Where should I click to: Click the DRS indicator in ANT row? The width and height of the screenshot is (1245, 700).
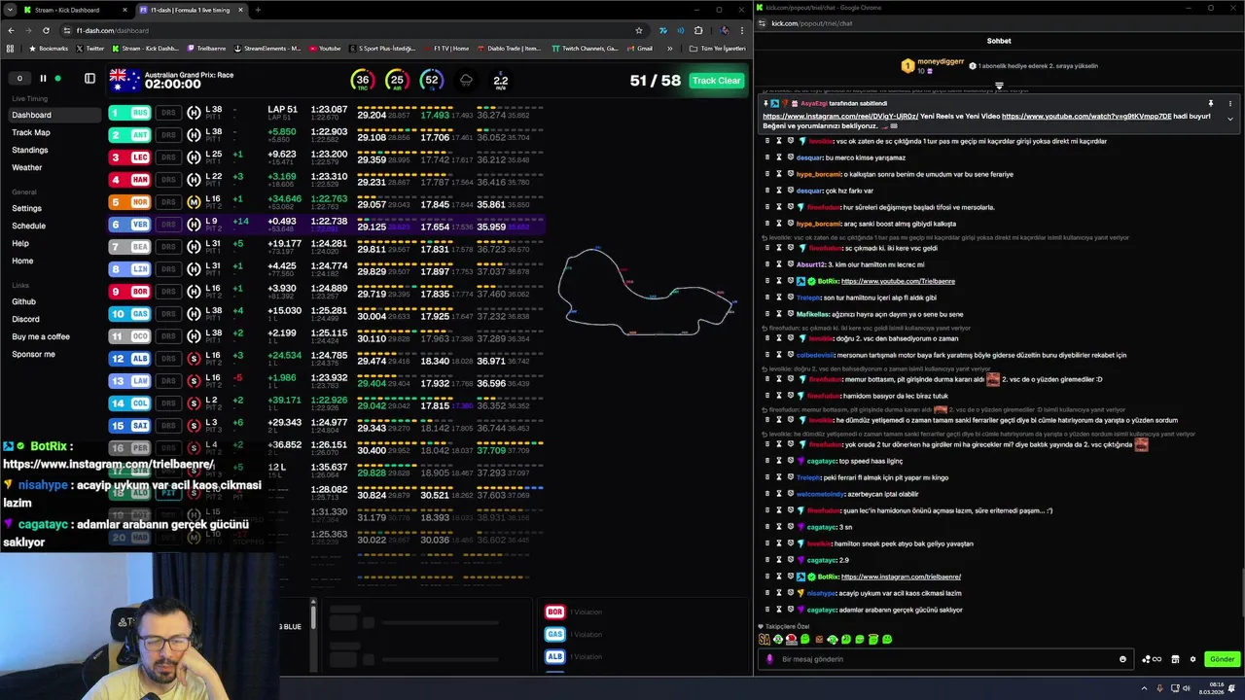tap(168, 135)
